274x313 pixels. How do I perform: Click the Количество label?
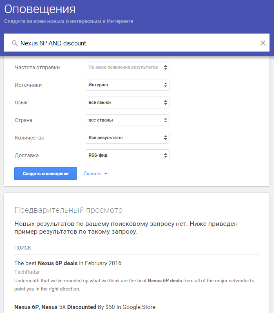pyautogui.click(x=29, y=138)
